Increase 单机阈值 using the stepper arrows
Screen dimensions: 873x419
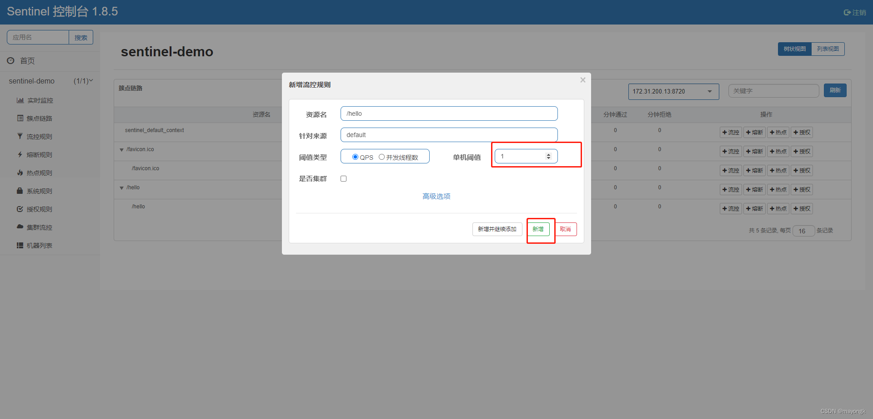pos(549,154)
